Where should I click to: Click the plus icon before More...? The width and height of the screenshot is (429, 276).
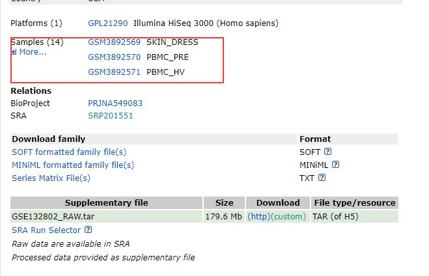click(x=14, y=52)
